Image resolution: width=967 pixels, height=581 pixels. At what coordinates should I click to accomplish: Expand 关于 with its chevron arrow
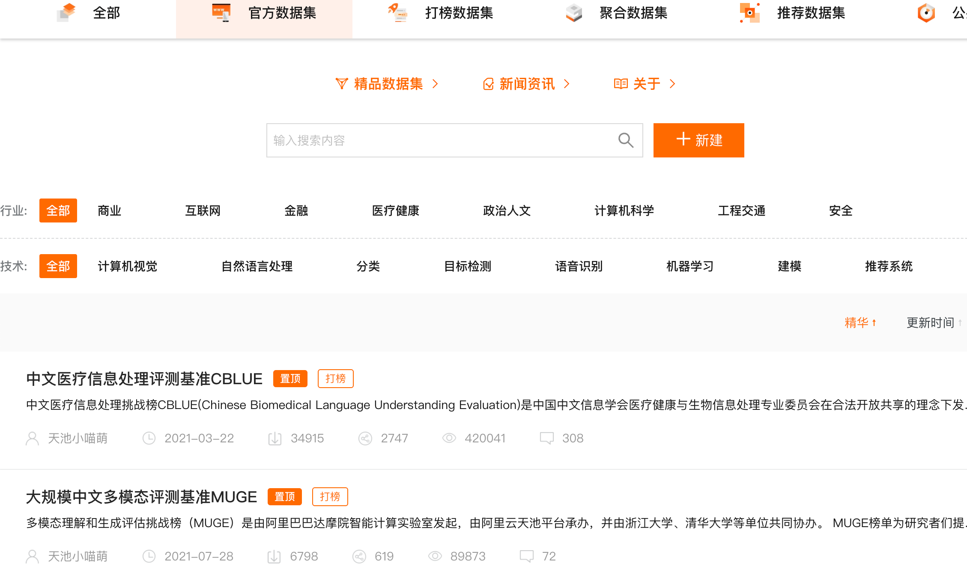(673, 84)
